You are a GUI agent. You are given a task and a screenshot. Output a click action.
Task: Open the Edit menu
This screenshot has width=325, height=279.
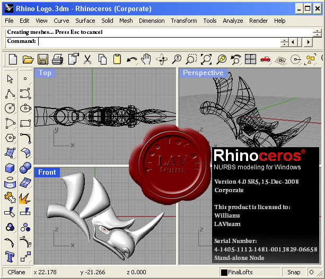tap(24, 21)
